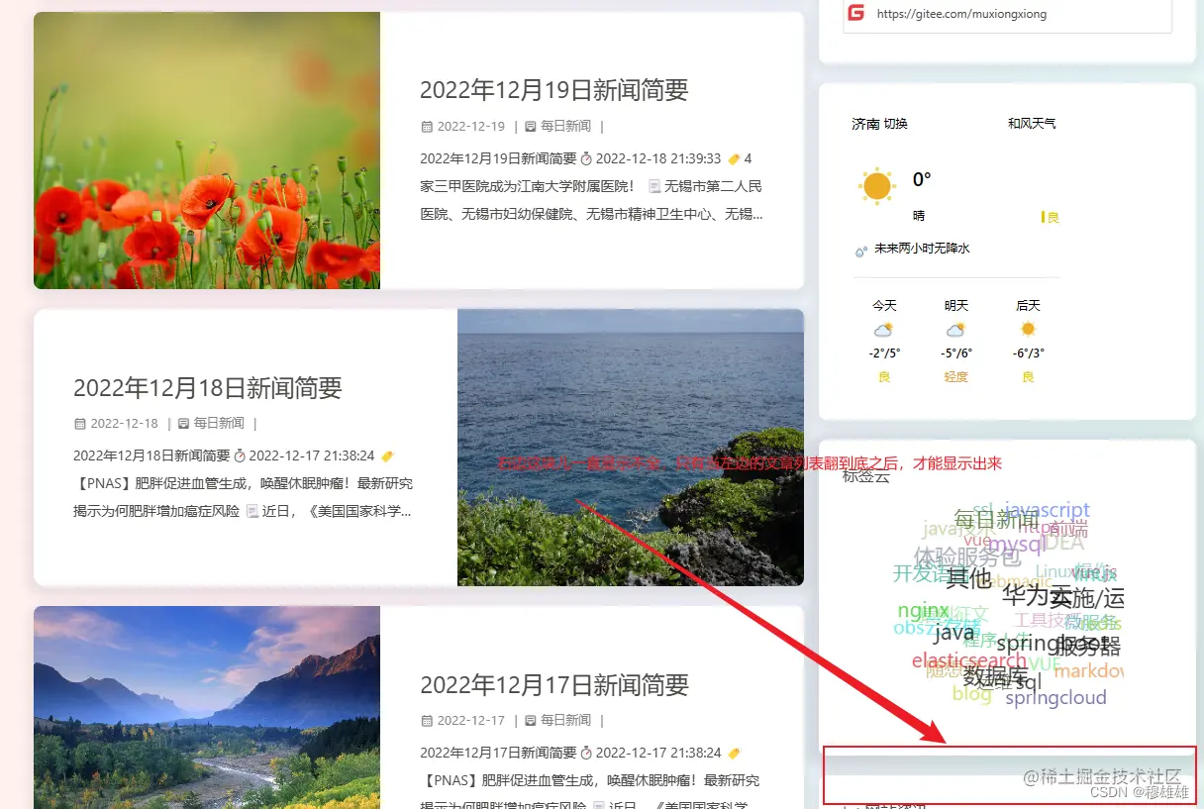Open the article 2022年12月18日新闻简要
Screen dimensions: 1204x809
click(x=207, y=389)
